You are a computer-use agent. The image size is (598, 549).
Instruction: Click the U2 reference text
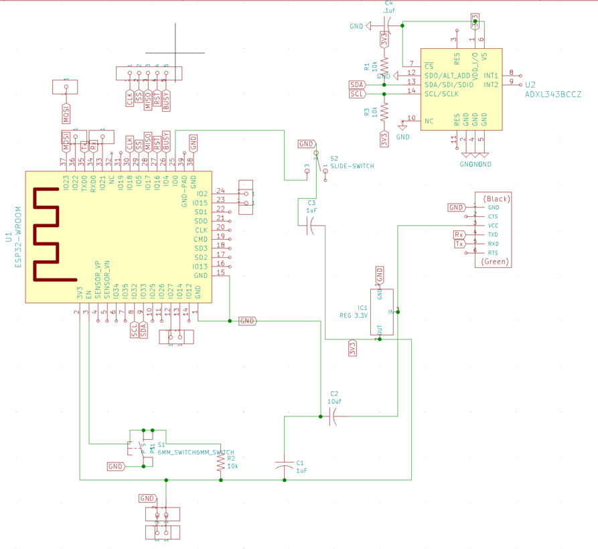coord(530,84)
